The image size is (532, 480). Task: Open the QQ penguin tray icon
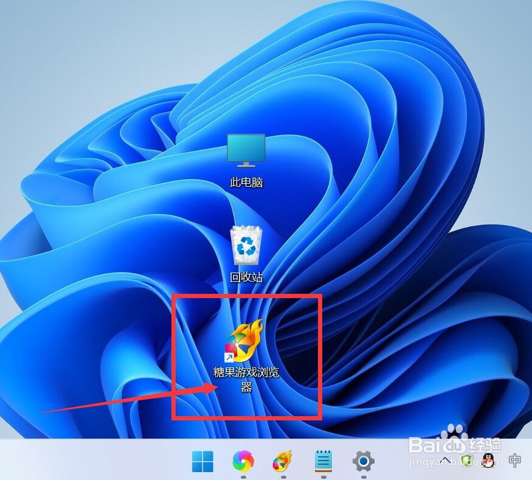(x=488, y=461)
